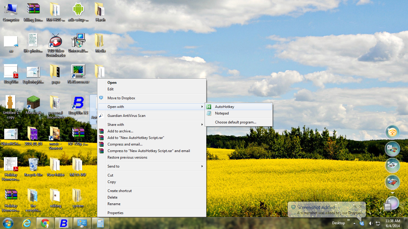Expand the Share with submenu
408x229 pixels.
pos(152,125)
